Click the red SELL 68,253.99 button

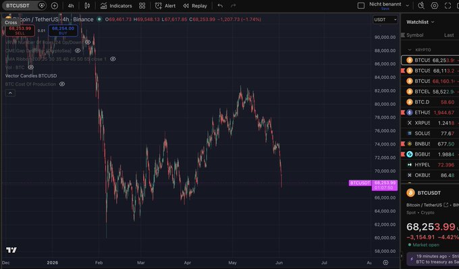(20, 30)
